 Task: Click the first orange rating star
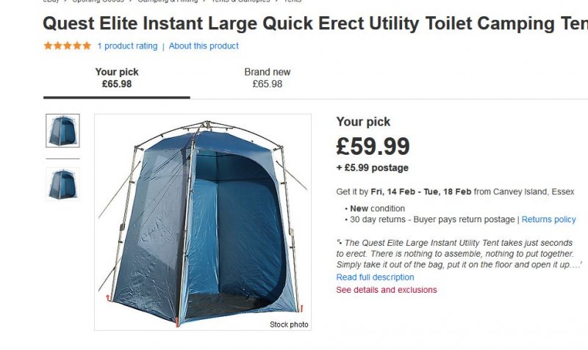click(48, 45)
